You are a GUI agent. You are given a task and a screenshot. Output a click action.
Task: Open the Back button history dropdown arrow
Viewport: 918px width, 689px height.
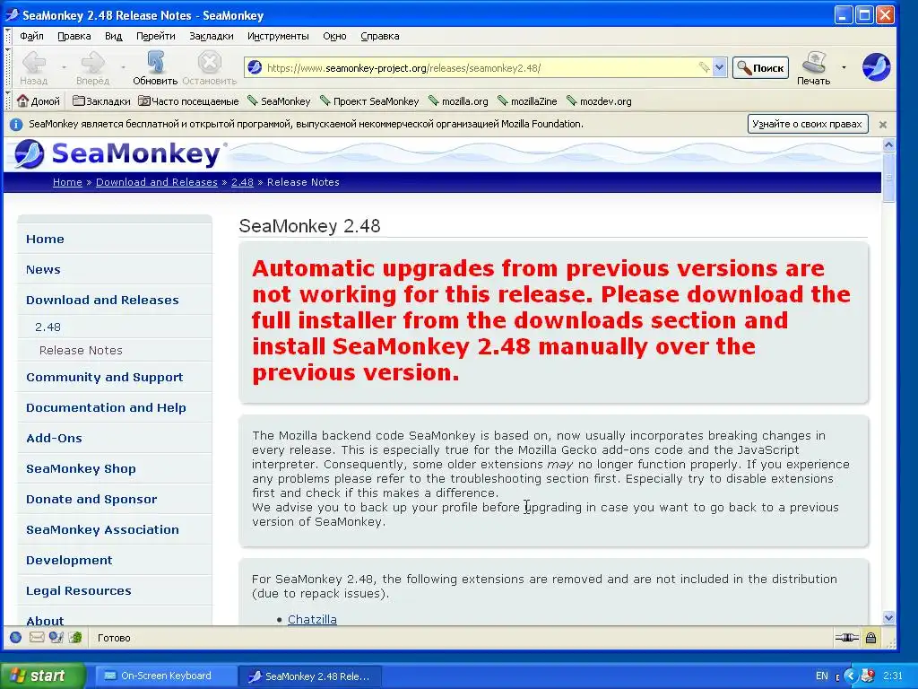(64, 67)
